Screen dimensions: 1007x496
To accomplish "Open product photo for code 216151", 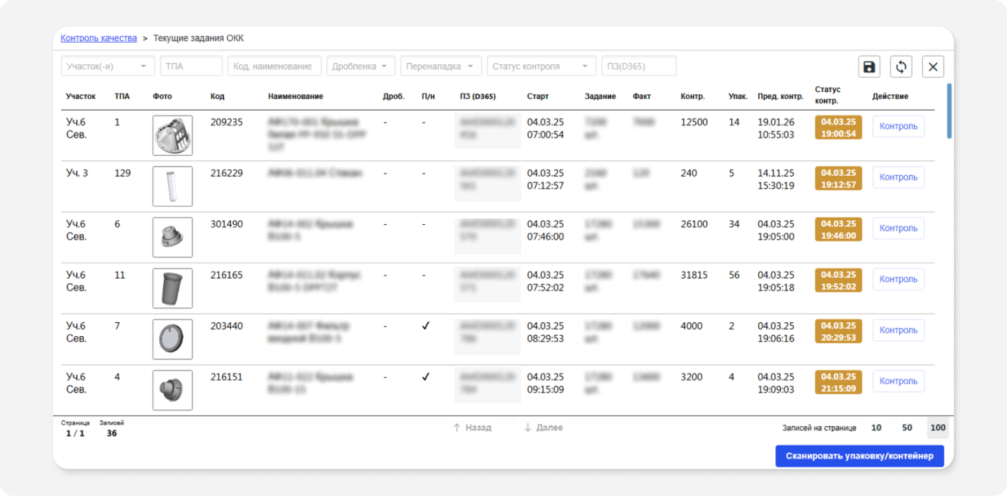I will 172,390.
